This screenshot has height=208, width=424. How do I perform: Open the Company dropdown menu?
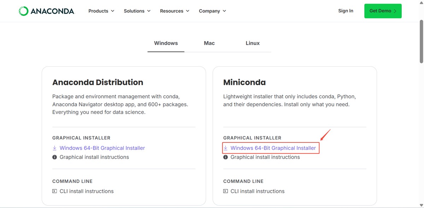(x=212, y=11)
